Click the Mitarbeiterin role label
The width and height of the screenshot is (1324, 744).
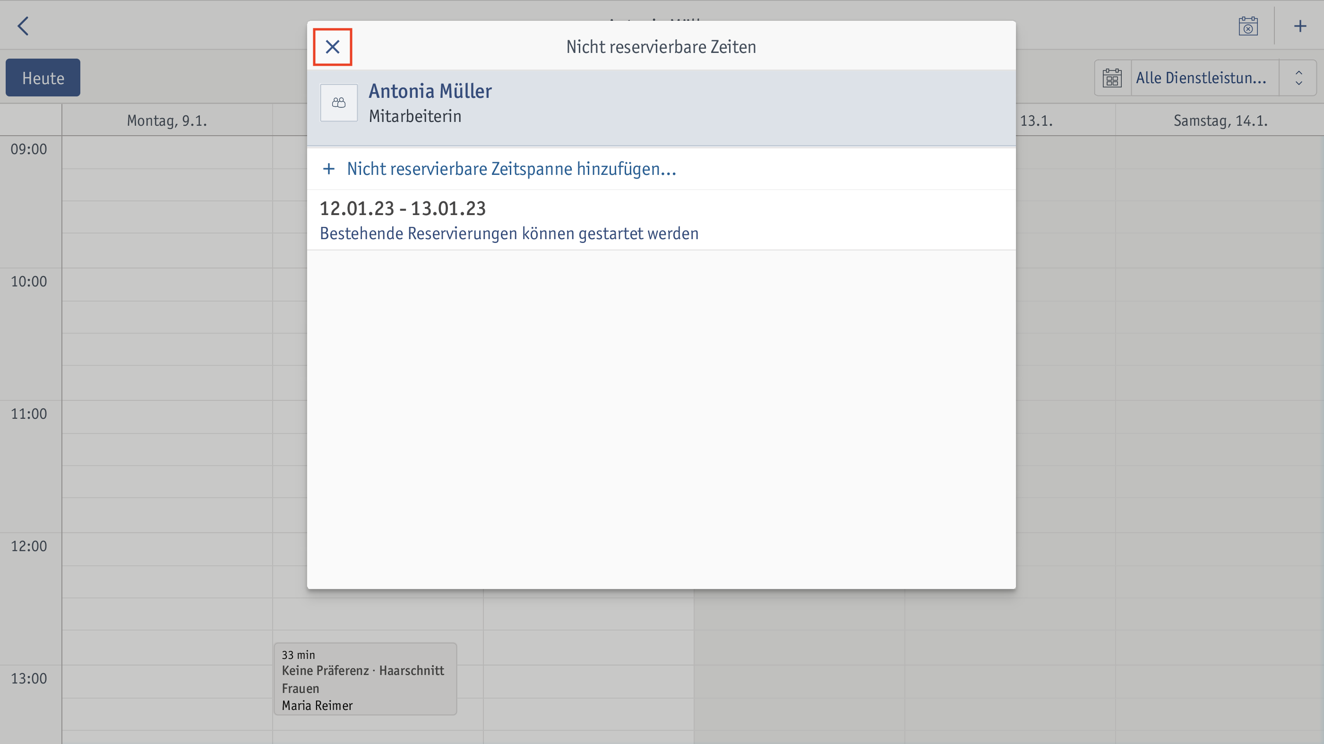pyautogui.click(x=415, y=116)
